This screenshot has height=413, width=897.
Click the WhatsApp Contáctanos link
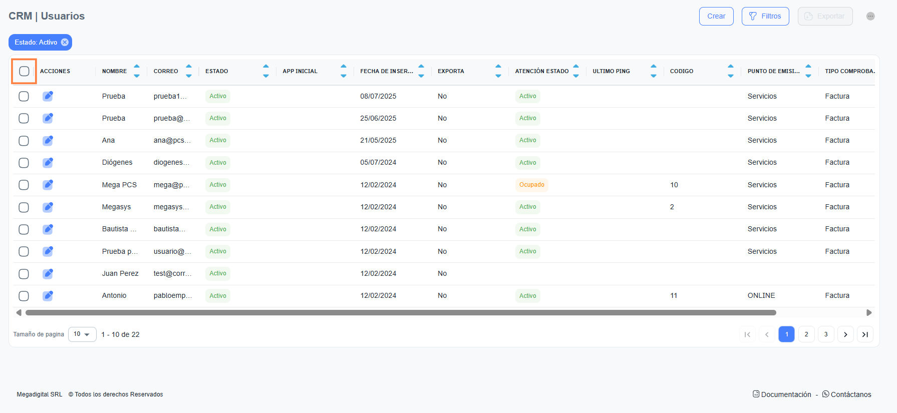click(846, 394)
